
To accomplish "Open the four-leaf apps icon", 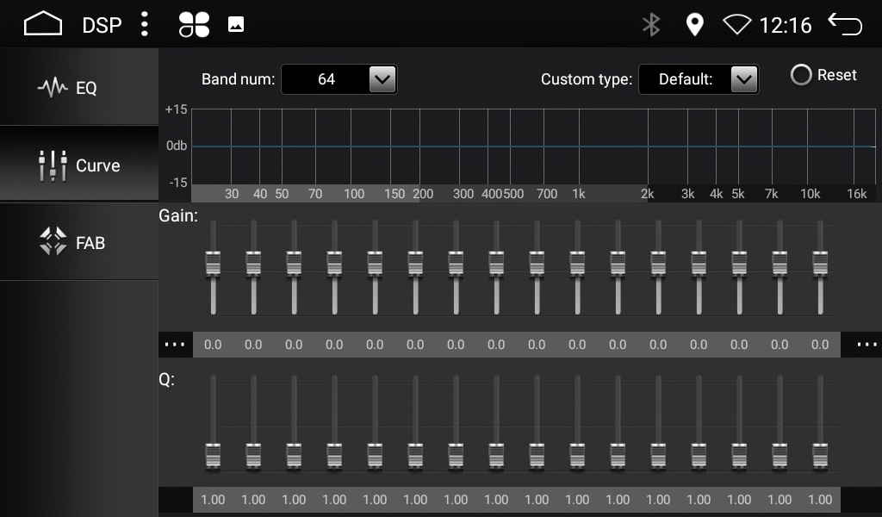I will (x=194, y=25).
